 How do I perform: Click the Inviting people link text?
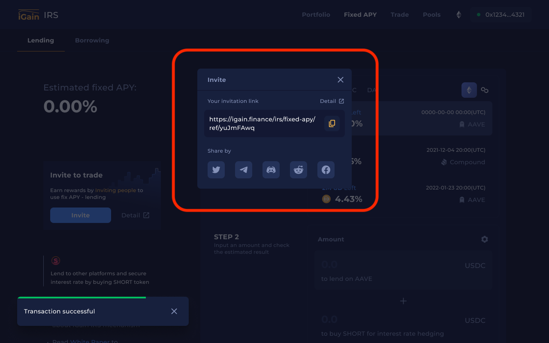115,190
